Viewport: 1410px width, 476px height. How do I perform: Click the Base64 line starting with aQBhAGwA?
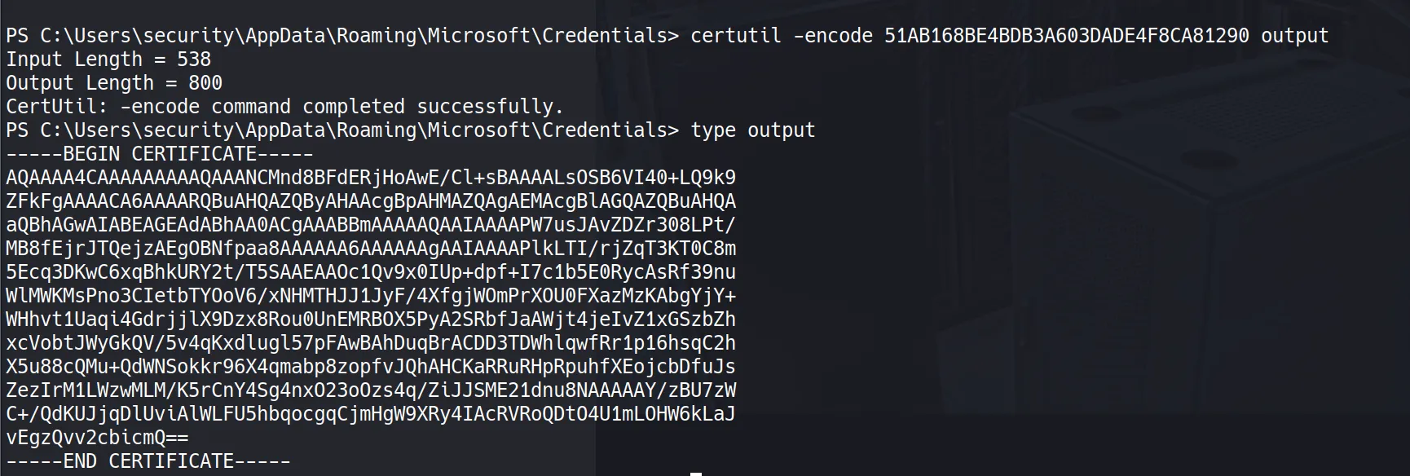tap(371, 225)
